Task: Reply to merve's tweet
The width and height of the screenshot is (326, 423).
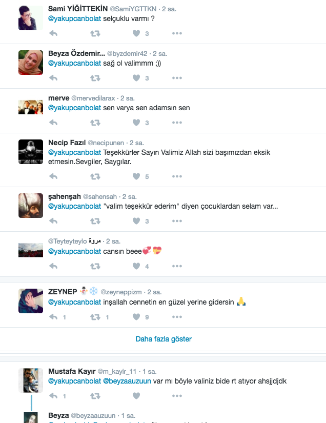Action: point(53,123)
